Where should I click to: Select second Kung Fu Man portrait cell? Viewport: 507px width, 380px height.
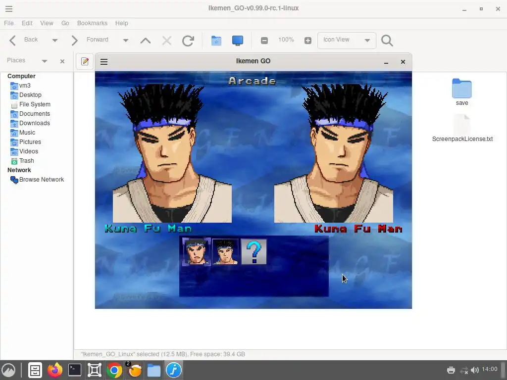click(x=225, y=252)
